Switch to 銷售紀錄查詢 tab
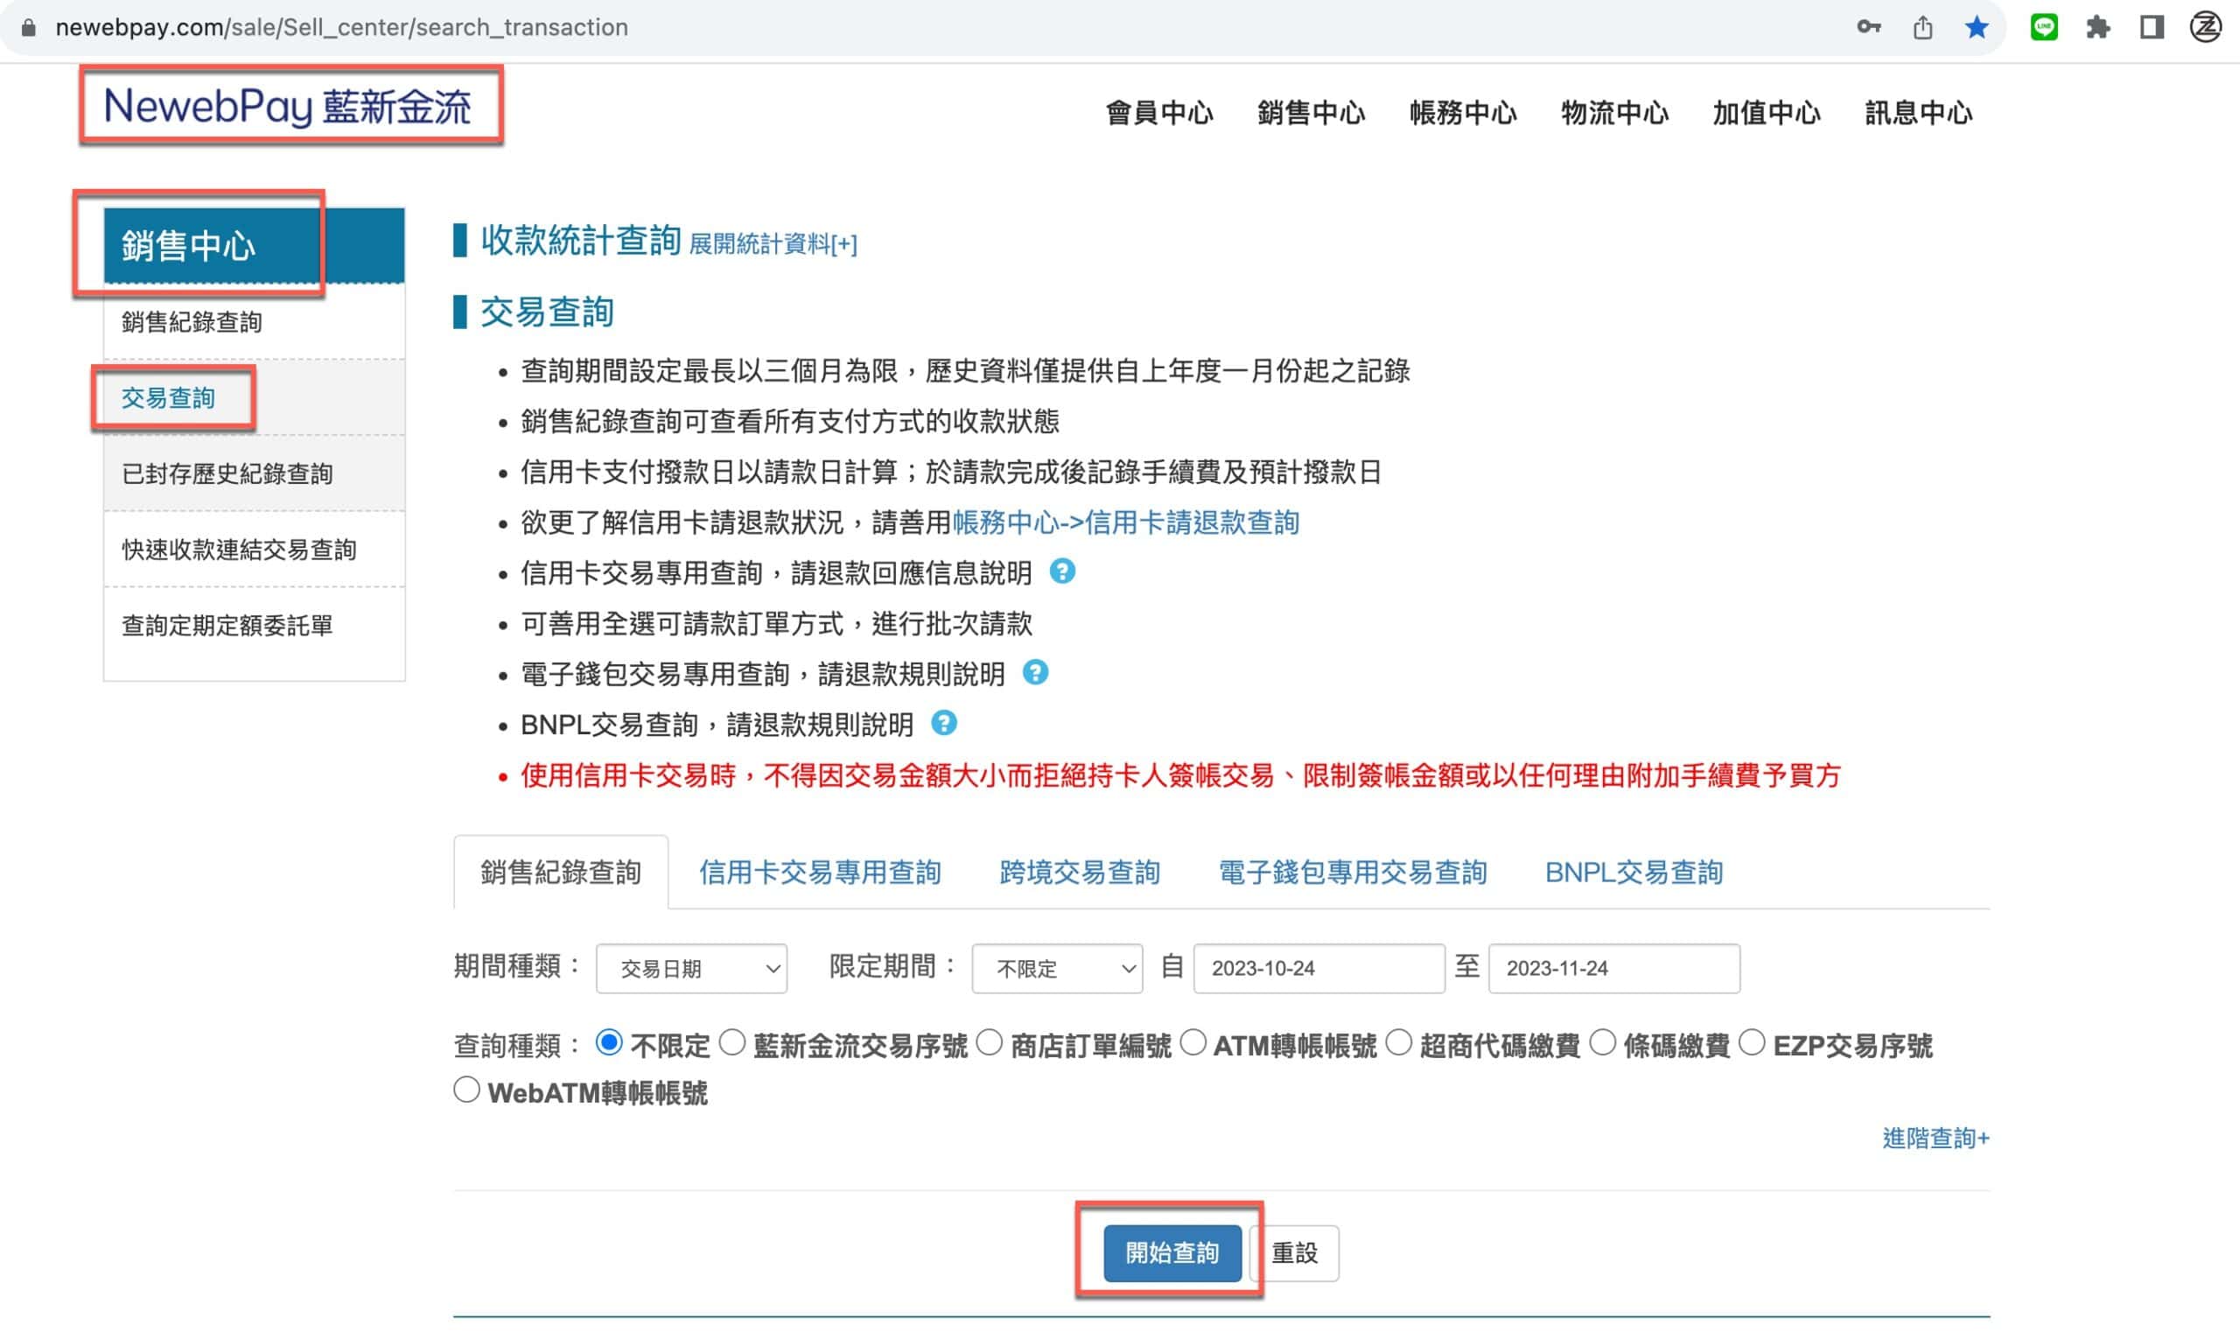The height and width of the screenshot is (1332, 2240). tap(561, 873)
